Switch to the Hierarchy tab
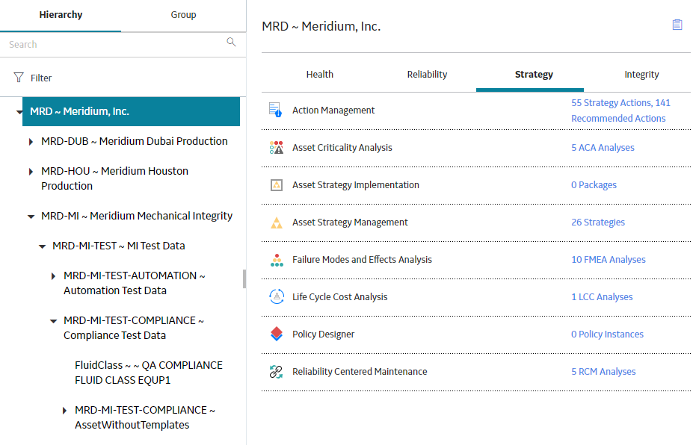 61,15
